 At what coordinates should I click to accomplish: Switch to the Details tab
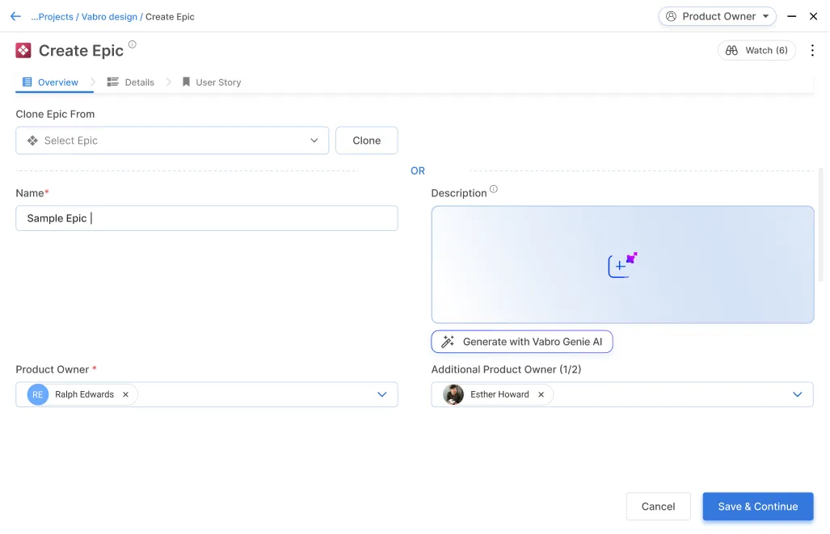[131, 82]
